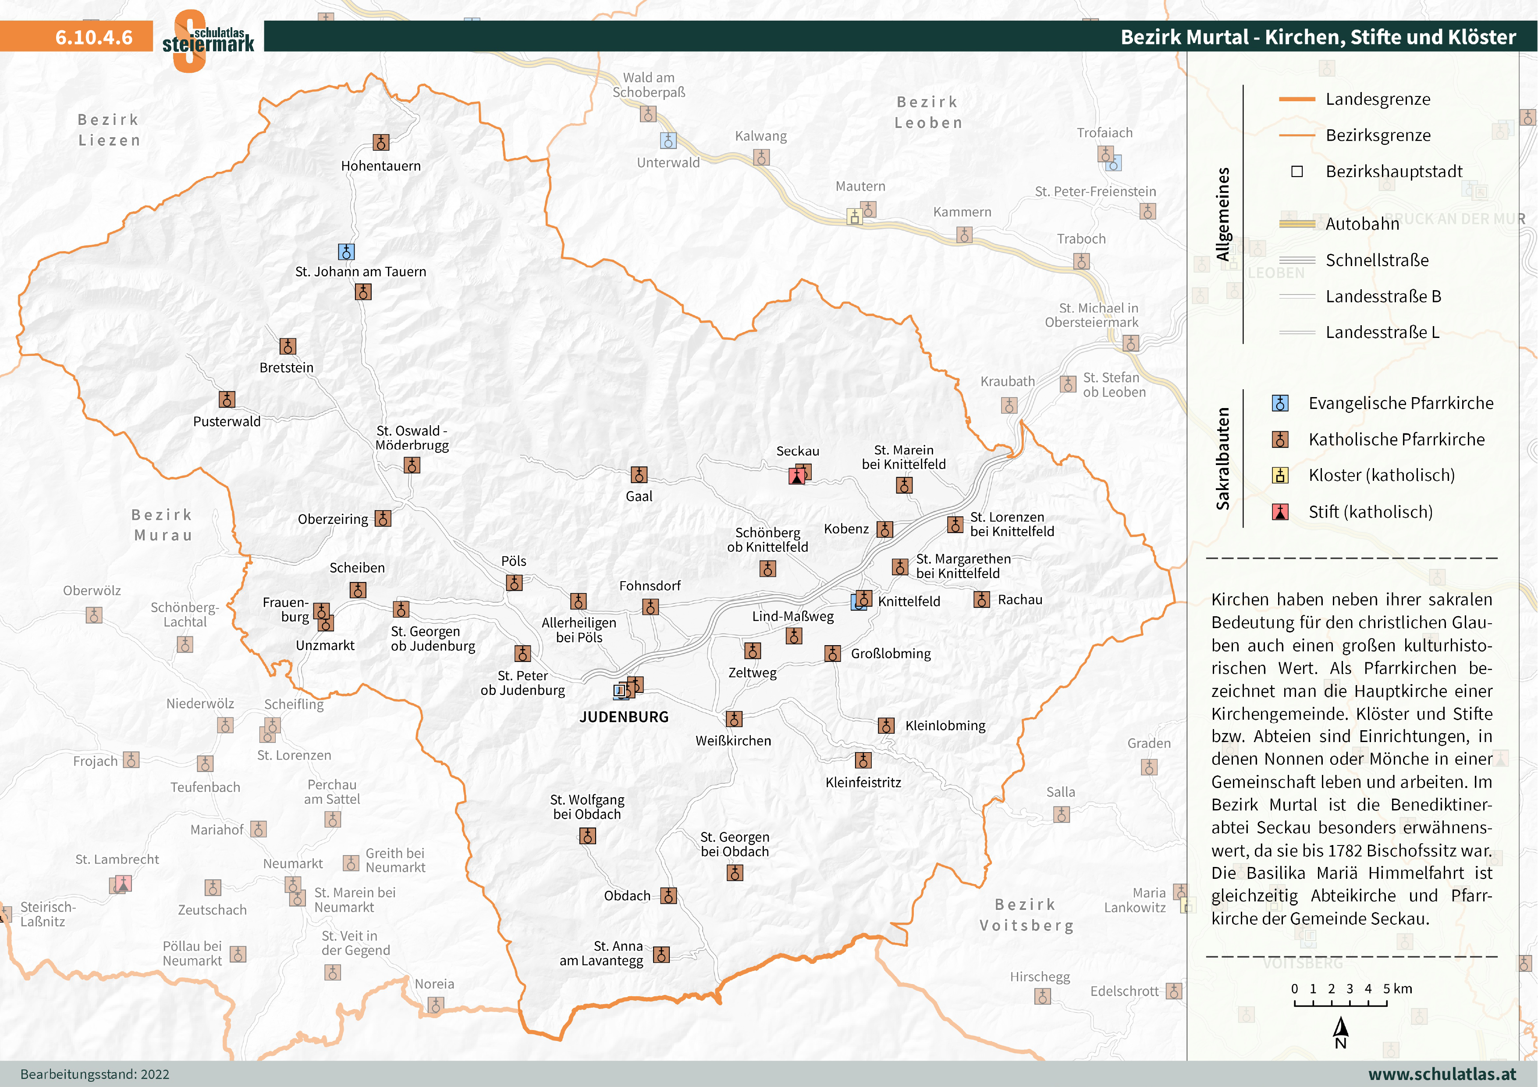Image resolution: width=1538 pixels, height=1087 pixels.
Task: Click the church icon at Pusterwald
Action: (x=227, y=400)
